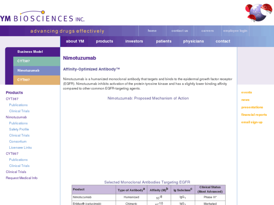Click the Marketed table cell
This screenshot has width=274, height=205.
coord(210,203)
